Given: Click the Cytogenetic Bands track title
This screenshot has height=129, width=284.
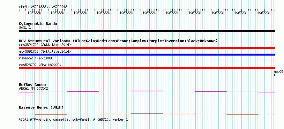Looking at the screenshot, I should [x=38, y=24].
